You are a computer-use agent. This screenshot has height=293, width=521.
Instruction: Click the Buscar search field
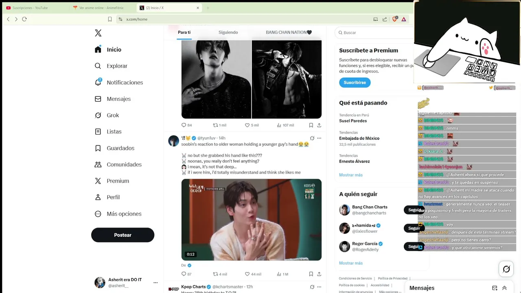pos(374,33)
